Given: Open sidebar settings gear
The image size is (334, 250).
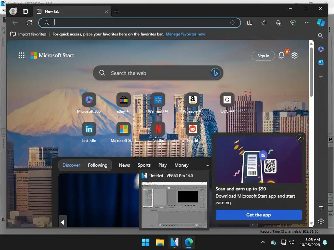Looking at the screenshot, I should point(321,221).
